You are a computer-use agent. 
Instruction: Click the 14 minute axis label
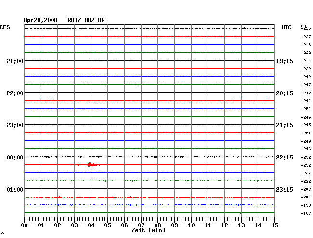(x=258, y=225)
